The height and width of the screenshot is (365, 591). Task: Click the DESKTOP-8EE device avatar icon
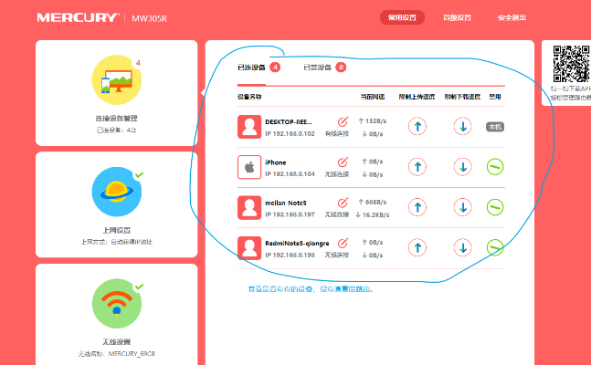tap(249, 127)
